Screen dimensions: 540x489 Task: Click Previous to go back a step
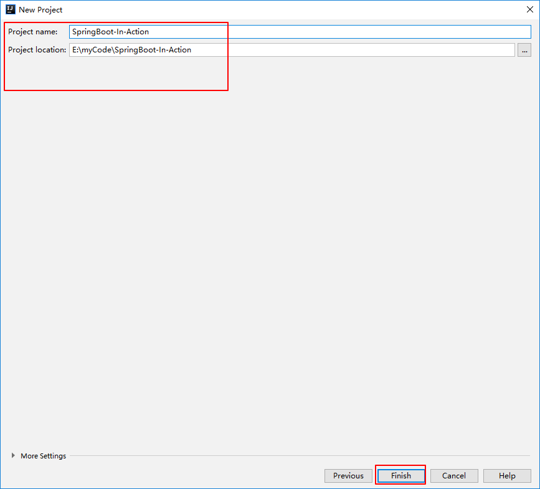coord(348,475)
